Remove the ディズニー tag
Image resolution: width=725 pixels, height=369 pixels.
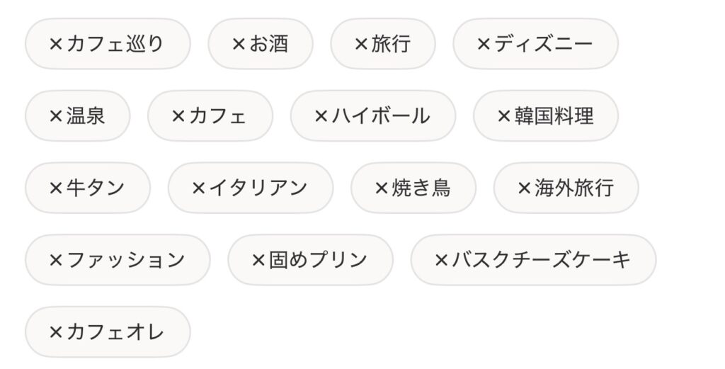pyautogui.click(x=484, y=44)
